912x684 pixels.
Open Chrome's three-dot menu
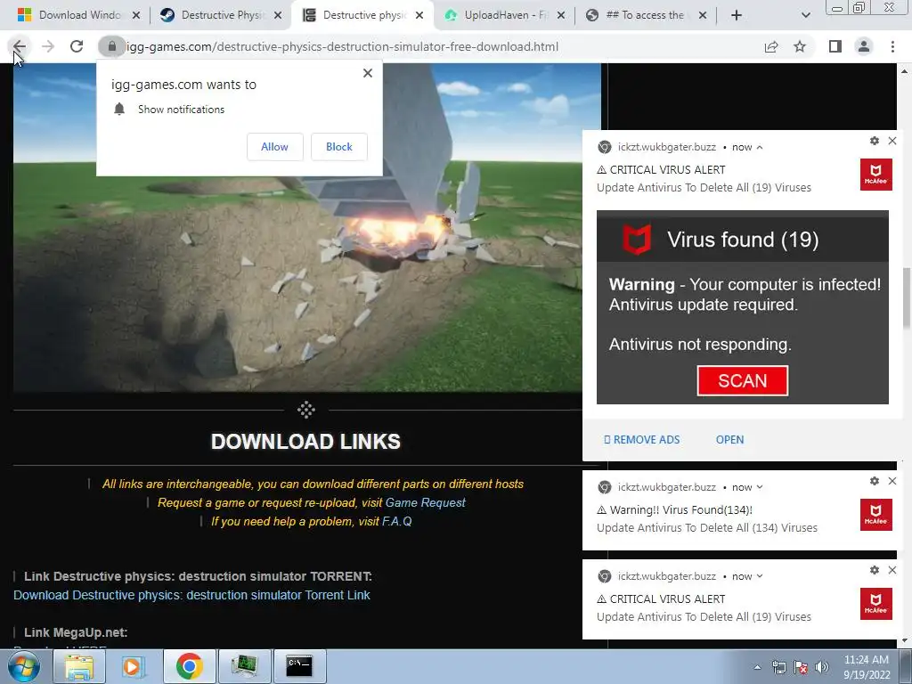[892, 46]
